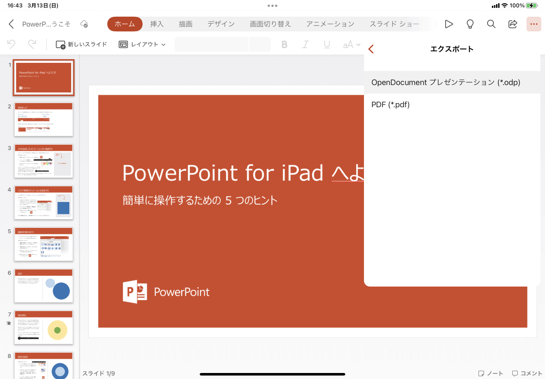
Task: Choose OpenDocument プレゼンテーション (*.odp) export
Action: point(452,82)
